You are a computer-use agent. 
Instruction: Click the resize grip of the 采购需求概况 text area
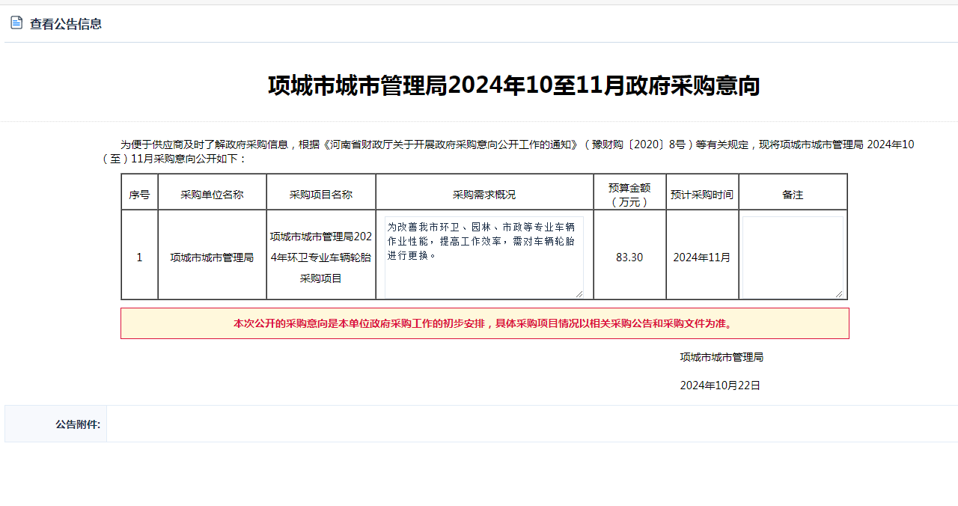click(579, 293)
